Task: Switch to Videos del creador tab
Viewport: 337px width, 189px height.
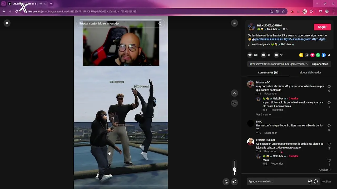Action: click(310, 72)
